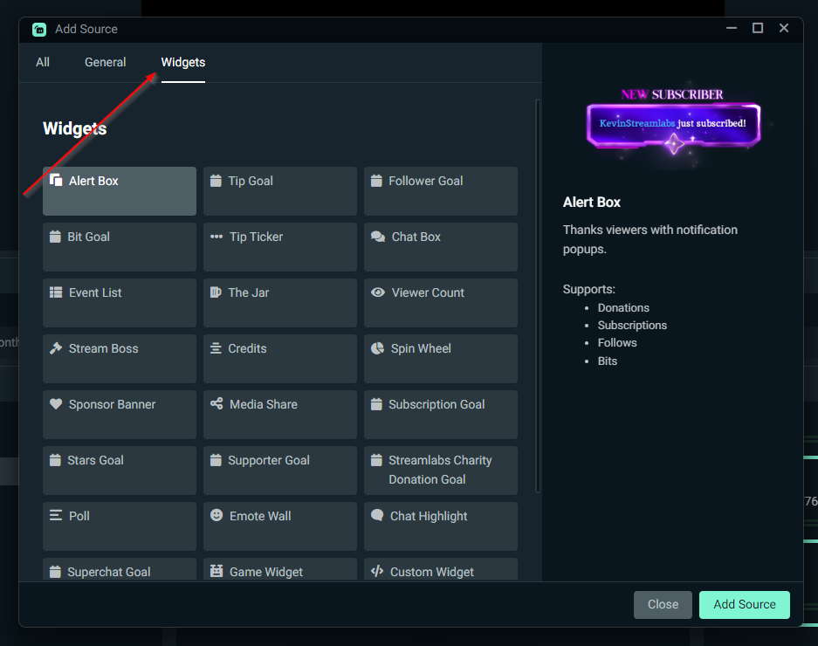Viewport: 818px width, 646px height.
Task: Switch to the Widgets tab
Action: (182, 62)
